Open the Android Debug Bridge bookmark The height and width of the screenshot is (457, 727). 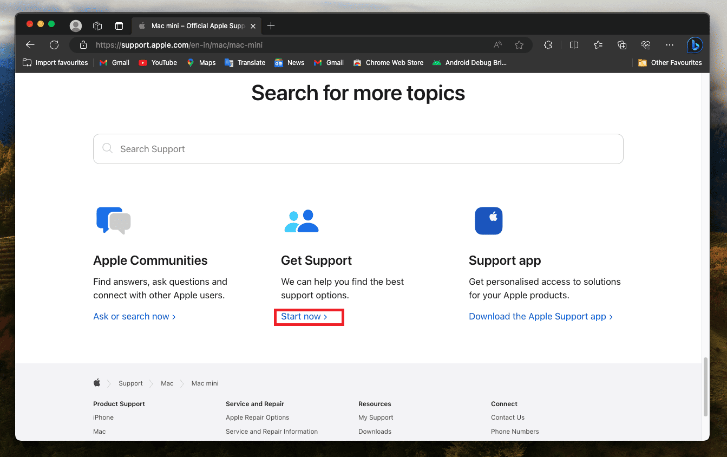click(x=469, y=63)
